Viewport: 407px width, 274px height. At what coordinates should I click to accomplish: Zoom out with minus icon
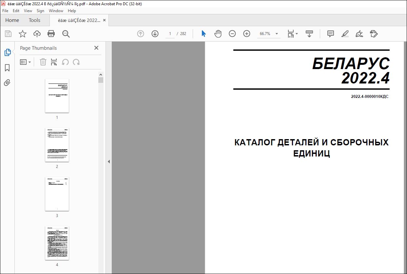pos(232,34)
